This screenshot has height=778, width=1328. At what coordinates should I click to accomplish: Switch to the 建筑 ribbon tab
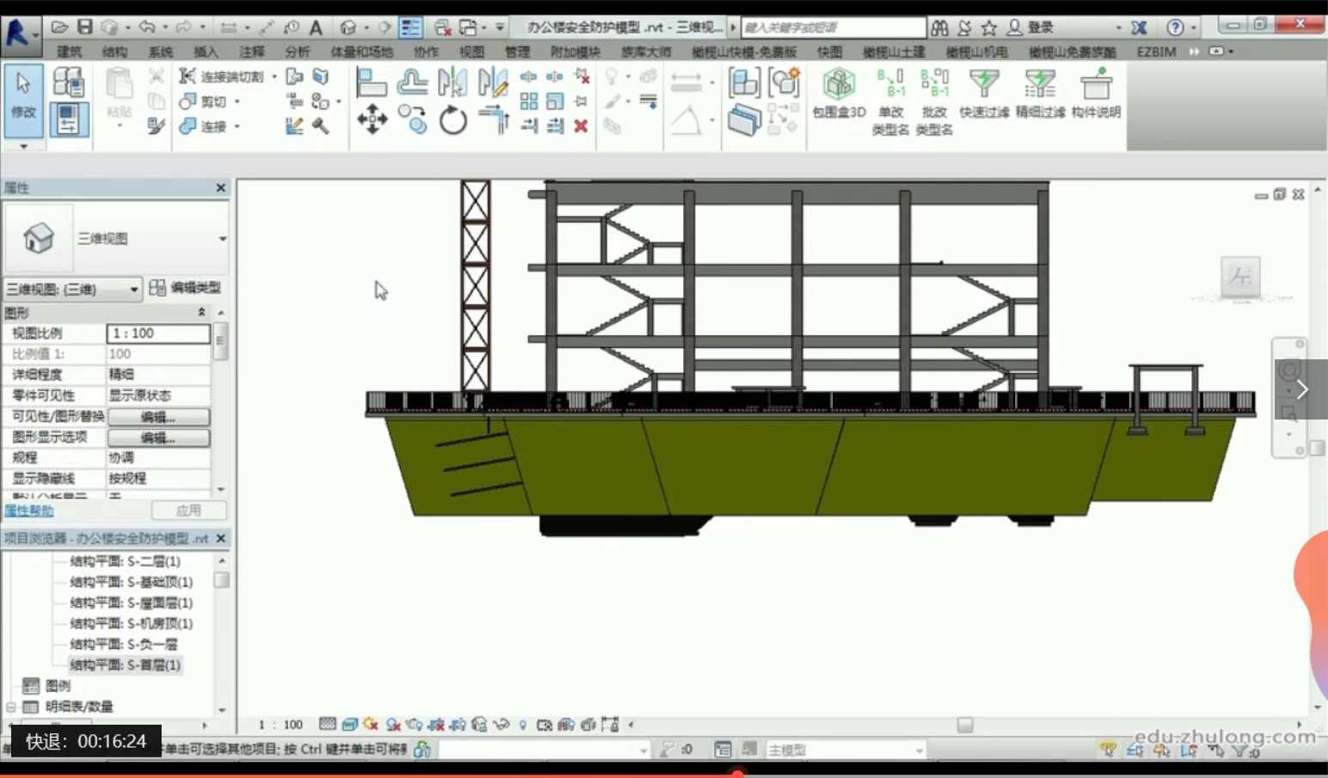(68, 52)
